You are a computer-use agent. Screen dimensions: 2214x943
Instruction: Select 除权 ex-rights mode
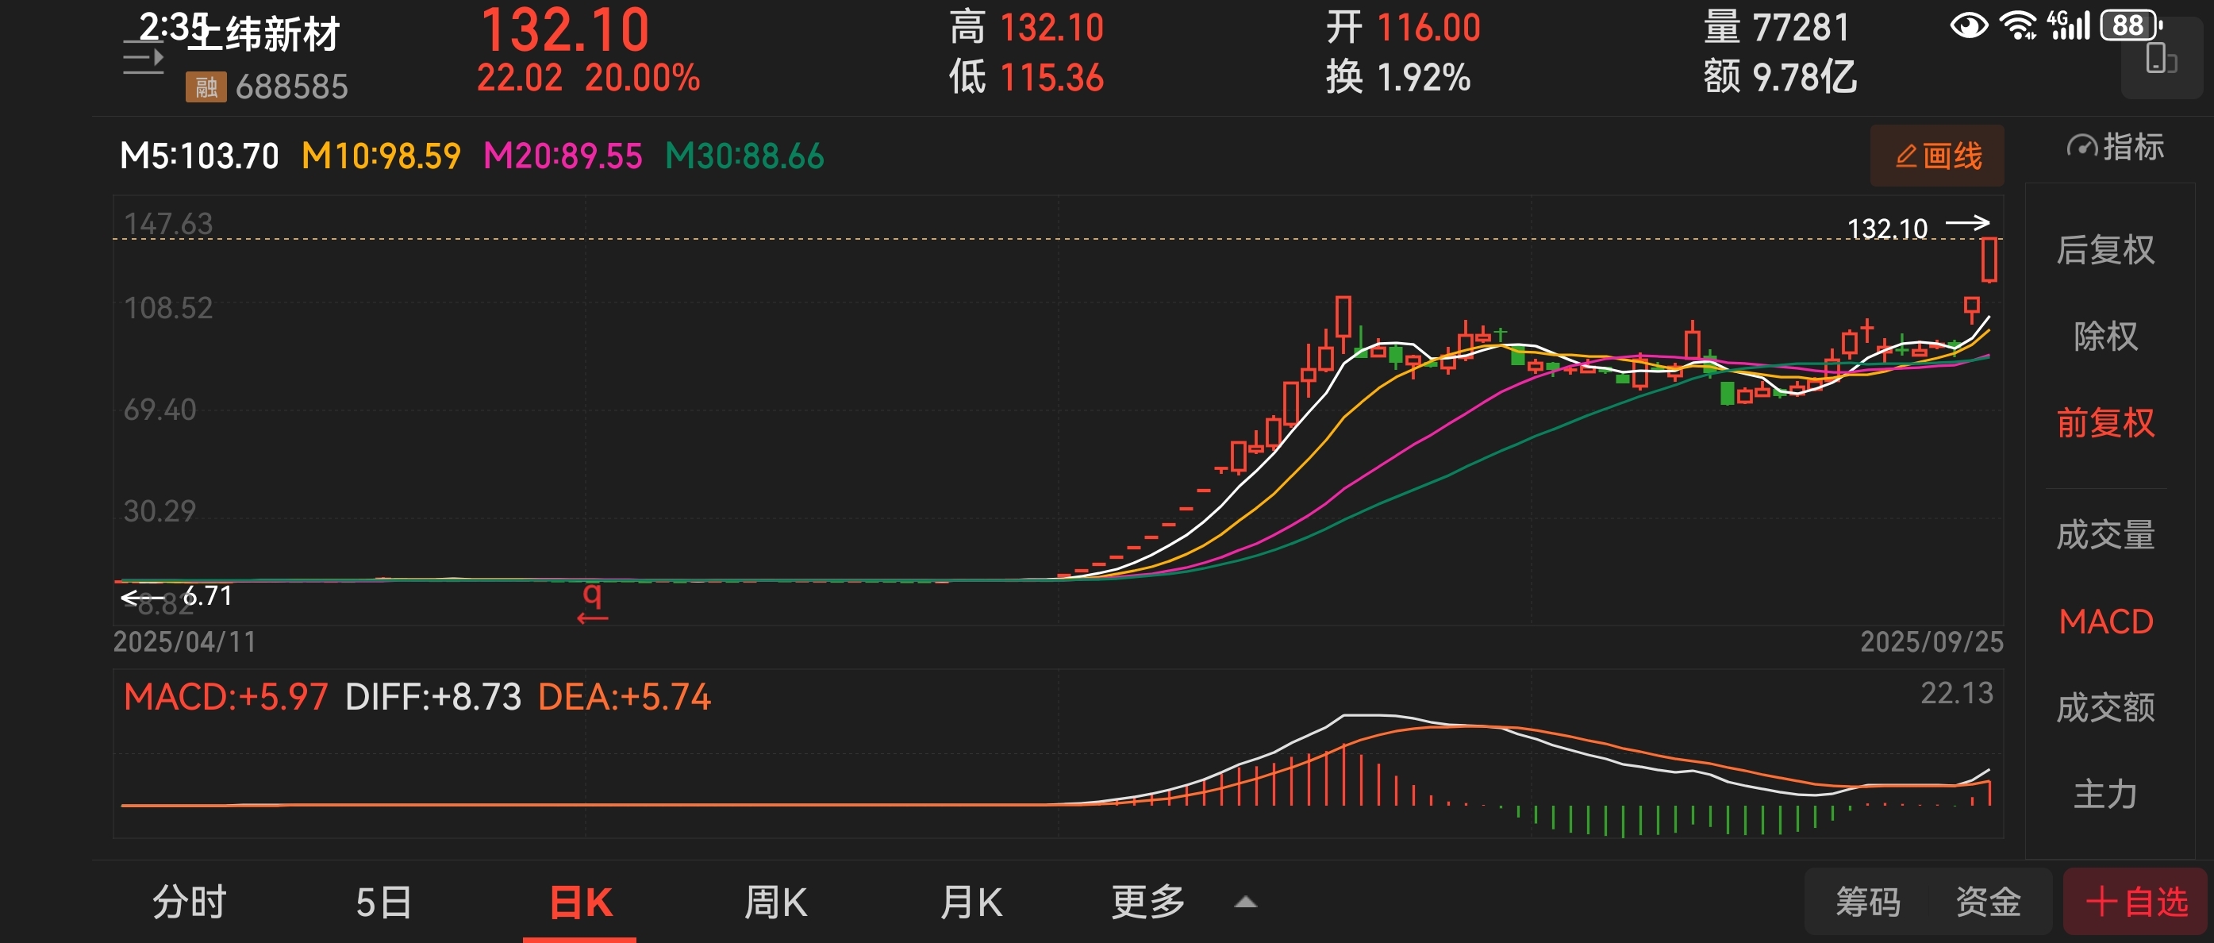point(2104,336)
